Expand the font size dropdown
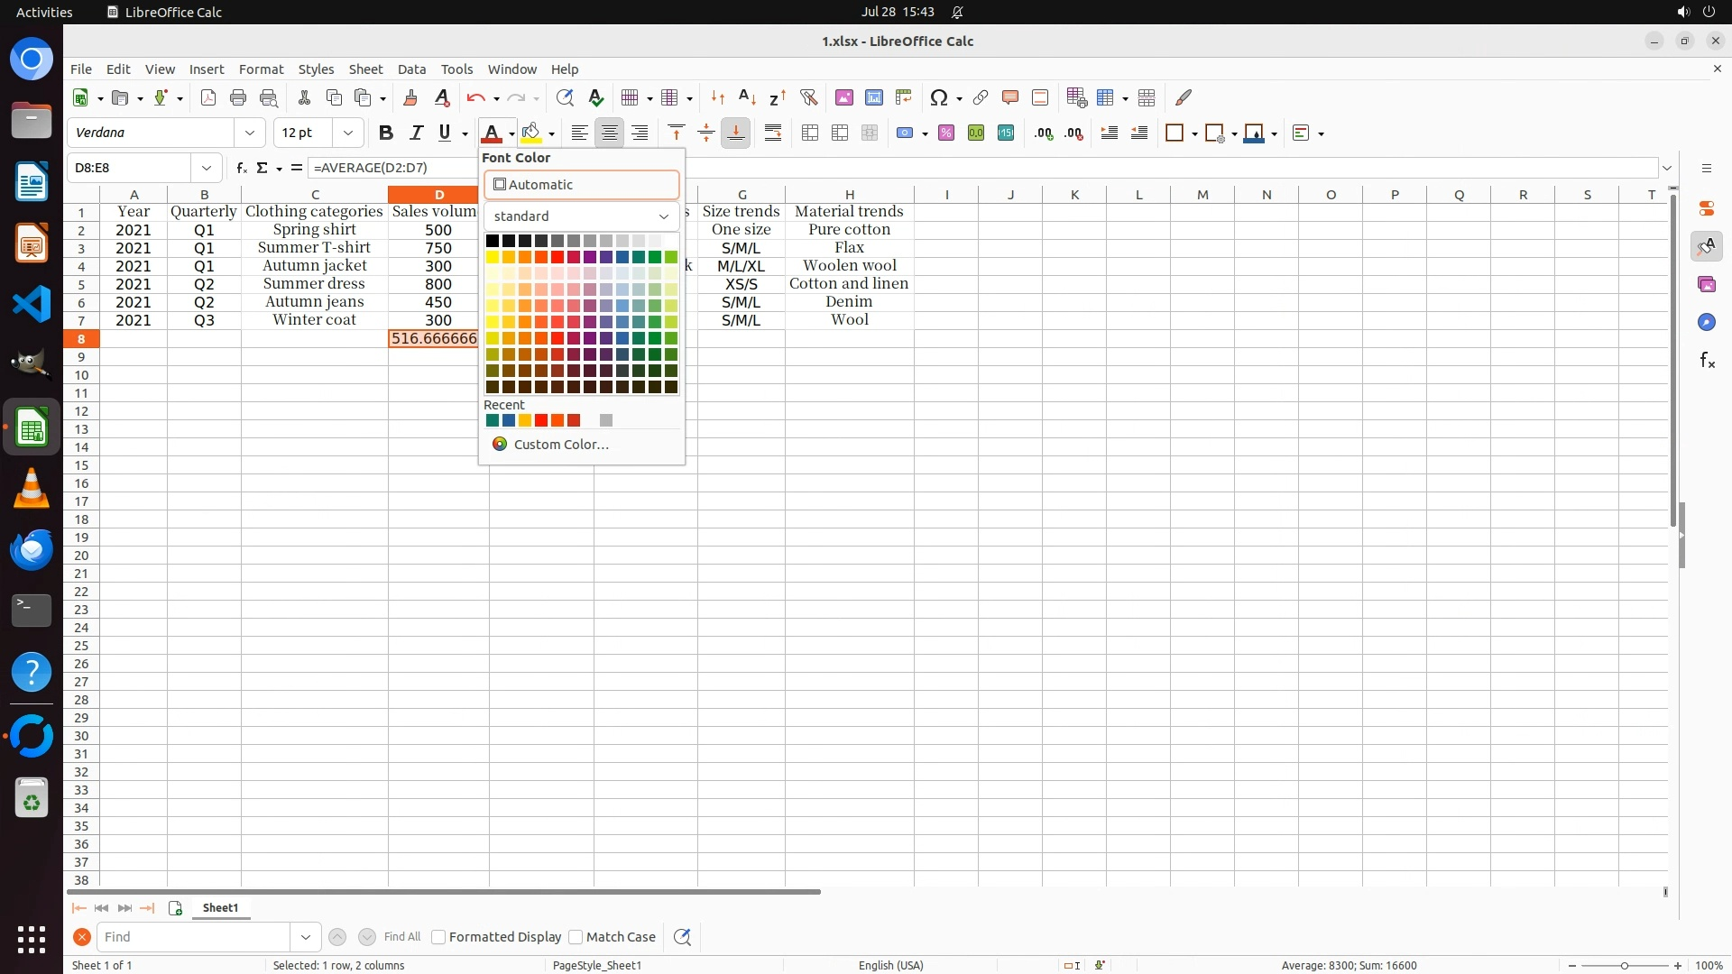This screenshot has height=974, width=1732. [348, 133]
